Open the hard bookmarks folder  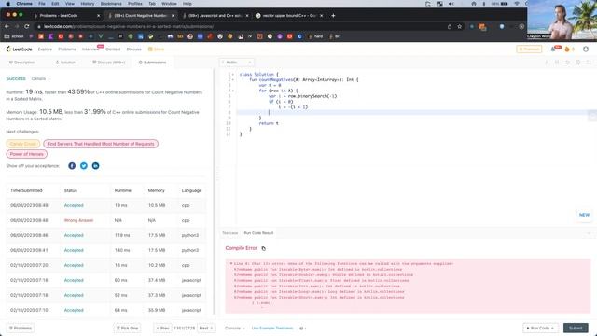pos(315,36)
